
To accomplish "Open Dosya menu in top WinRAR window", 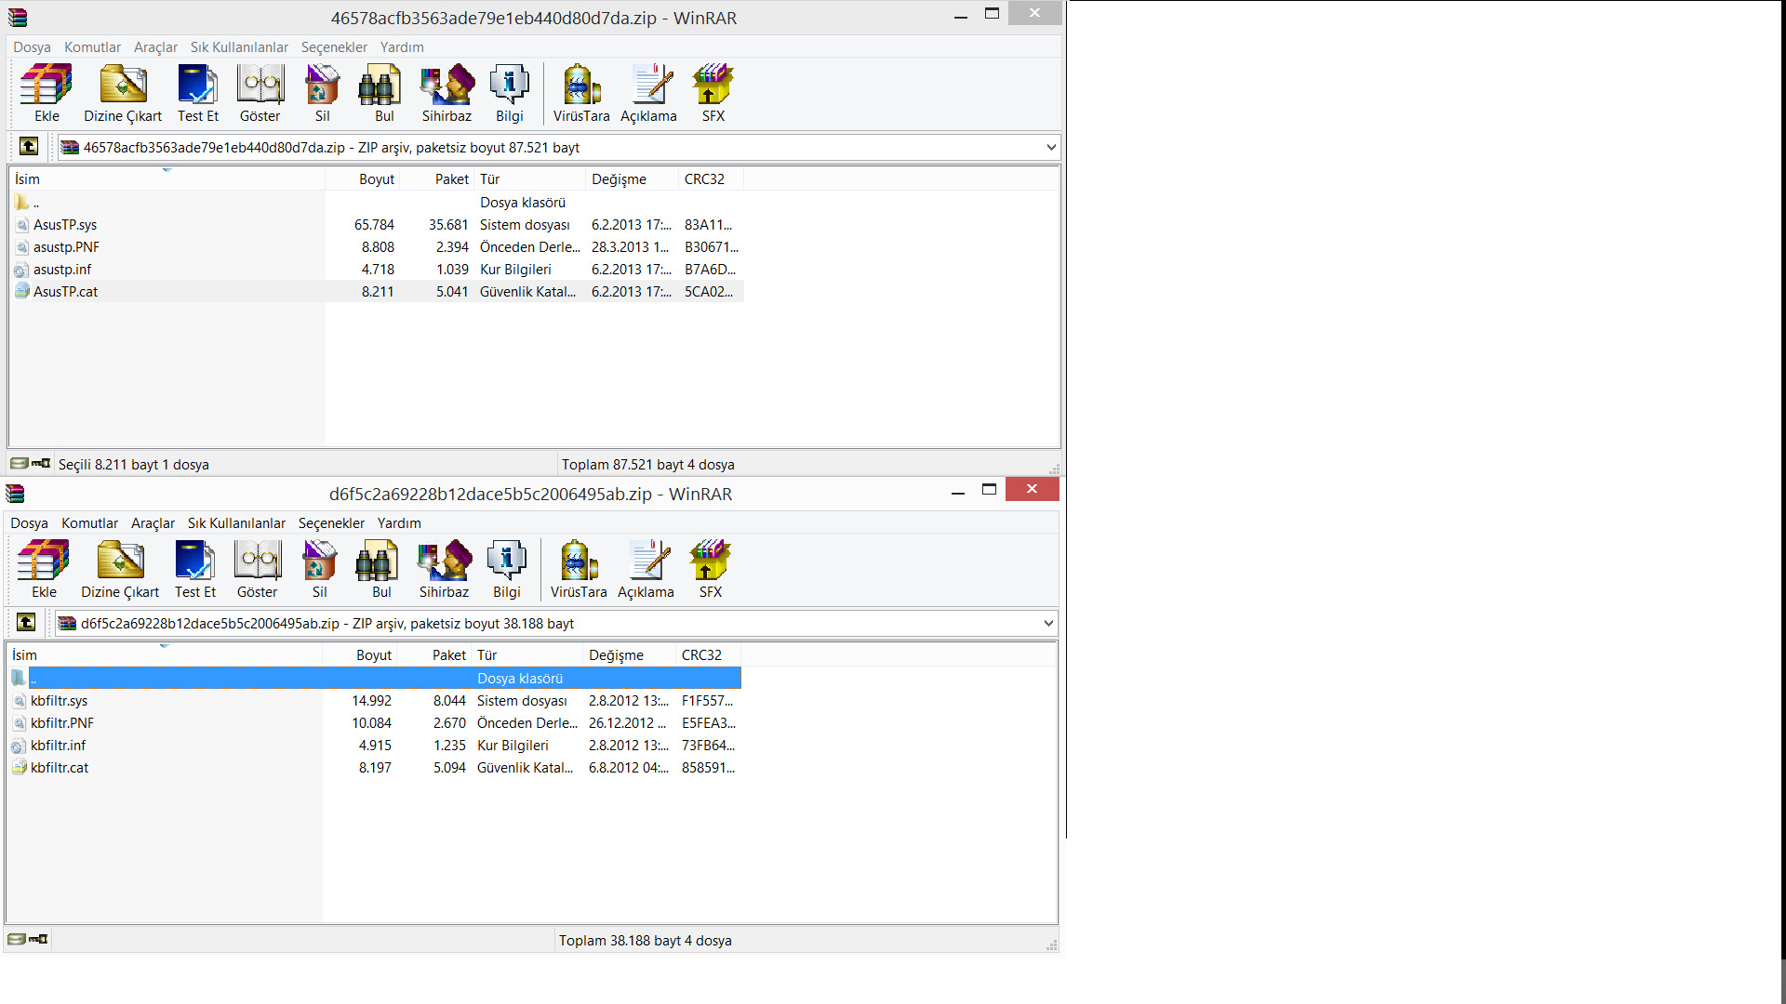I will [x=32, y=47].
